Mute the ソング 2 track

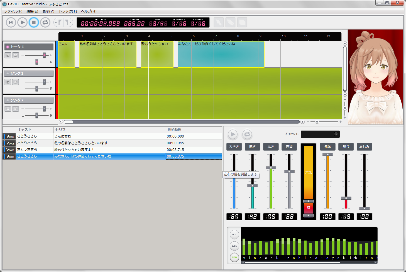pyautogui.click(x=16, y=109)
